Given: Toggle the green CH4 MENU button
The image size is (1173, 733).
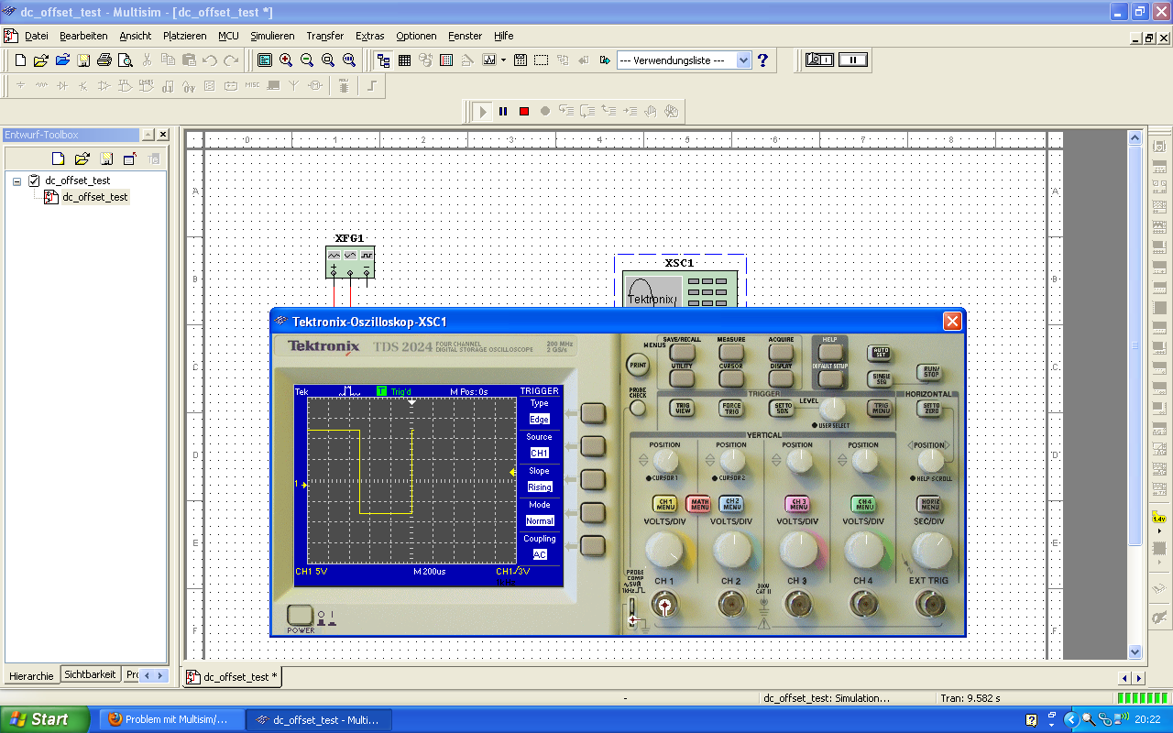Looking at the screenshot, I should pyautogui.click(x=863, y=504).
